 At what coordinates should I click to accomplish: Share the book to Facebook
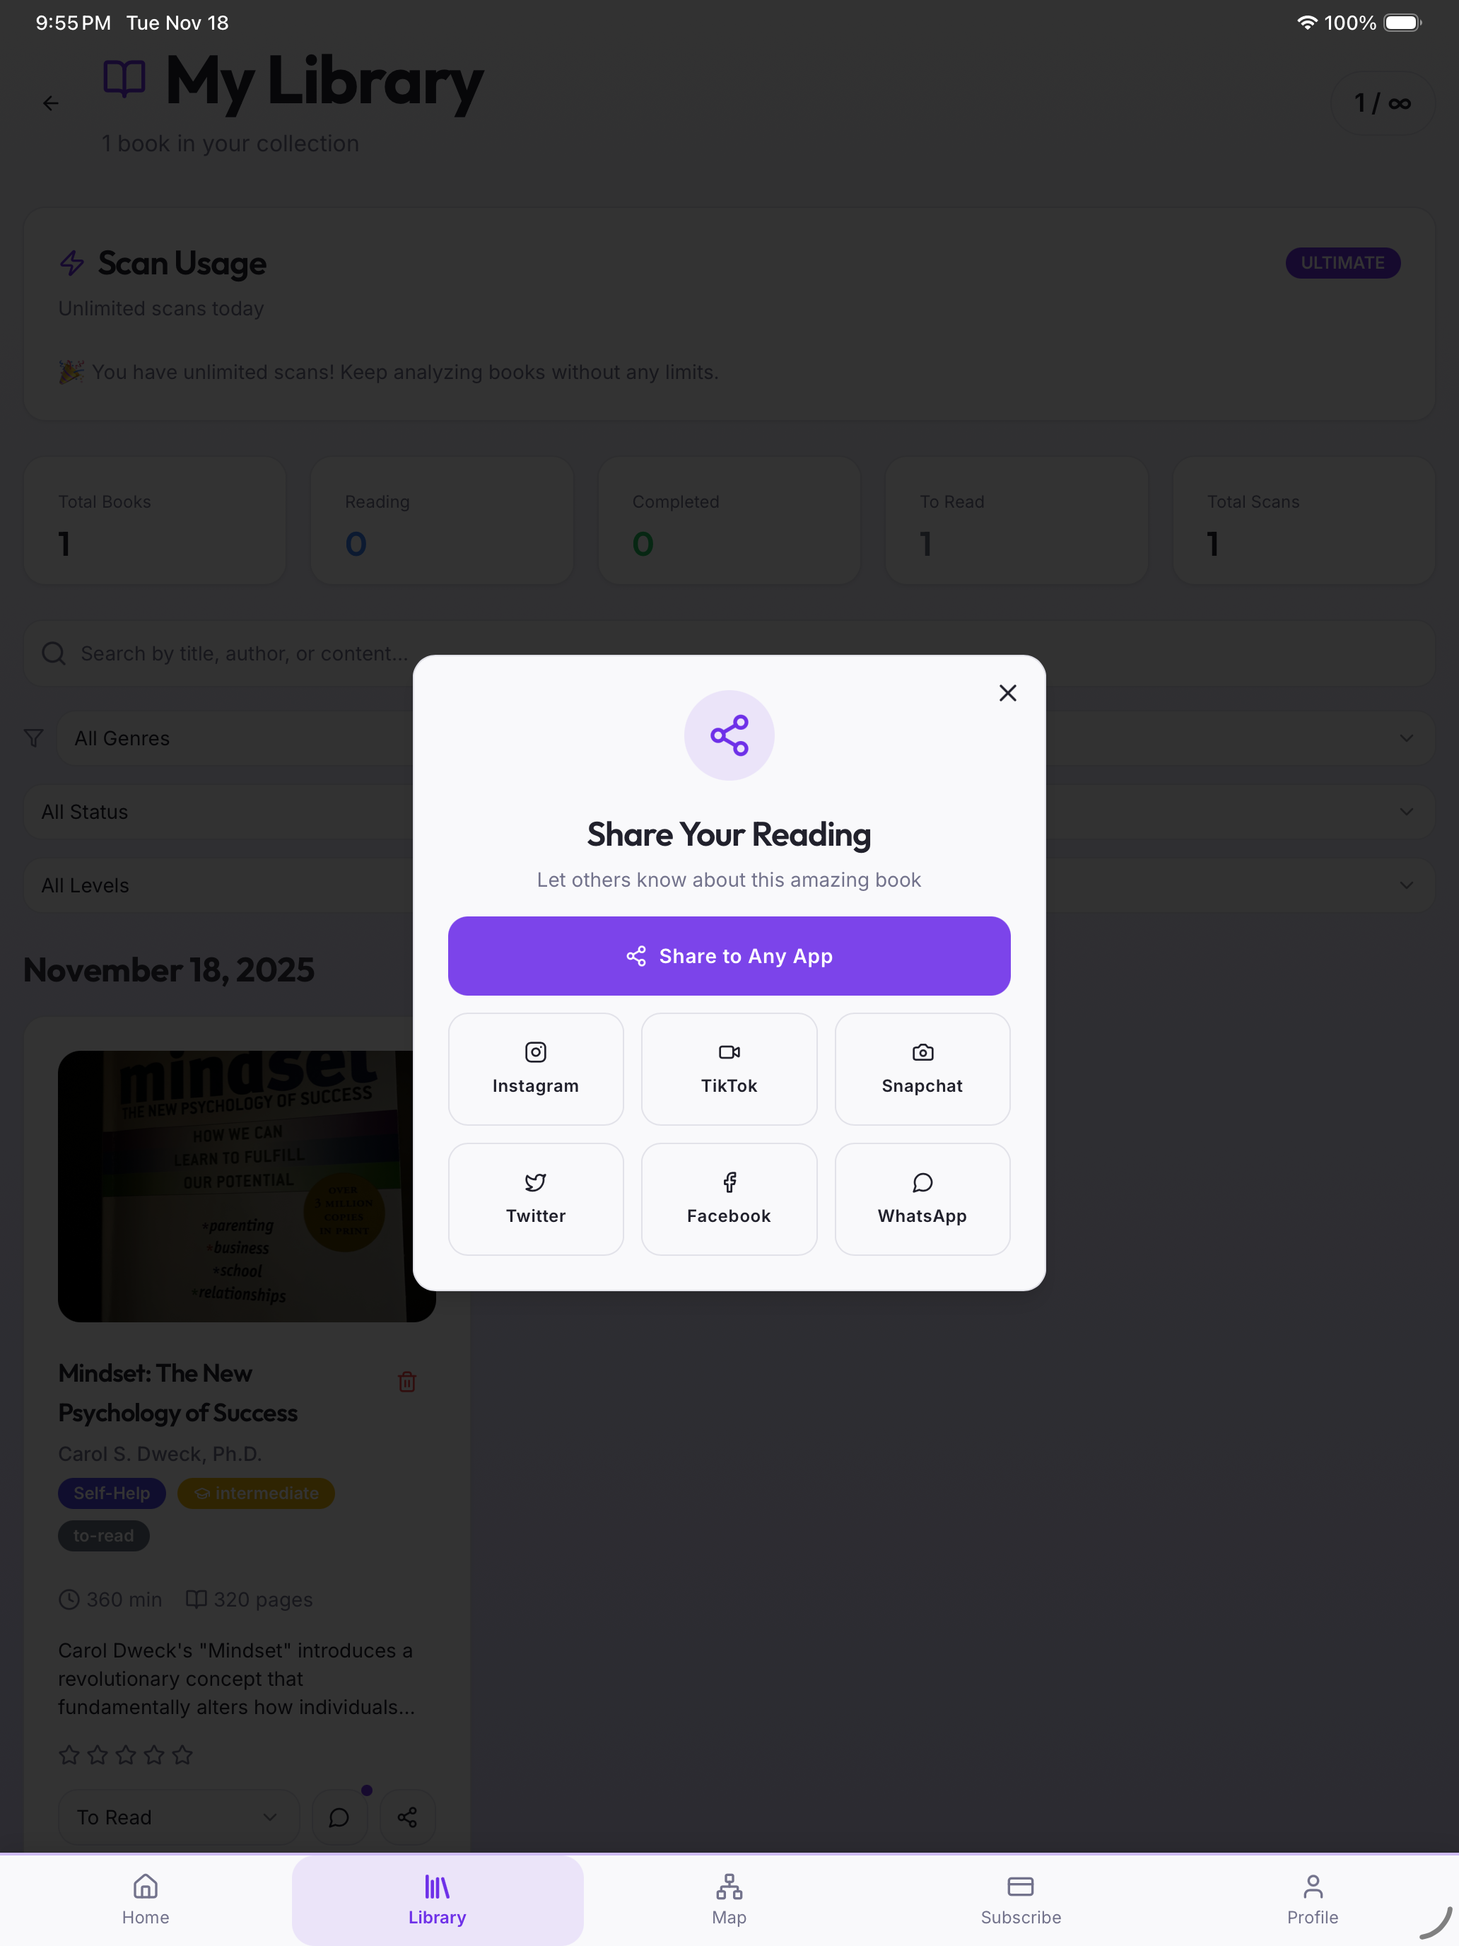tap(729, 1198)
